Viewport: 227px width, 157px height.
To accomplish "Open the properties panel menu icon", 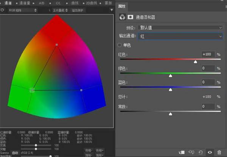I will (x=223, y=6).
